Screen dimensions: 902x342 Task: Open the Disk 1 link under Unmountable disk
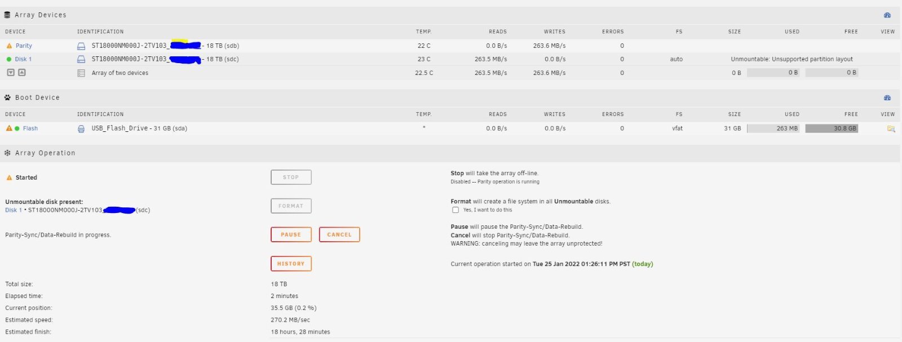tap(14, 210)
